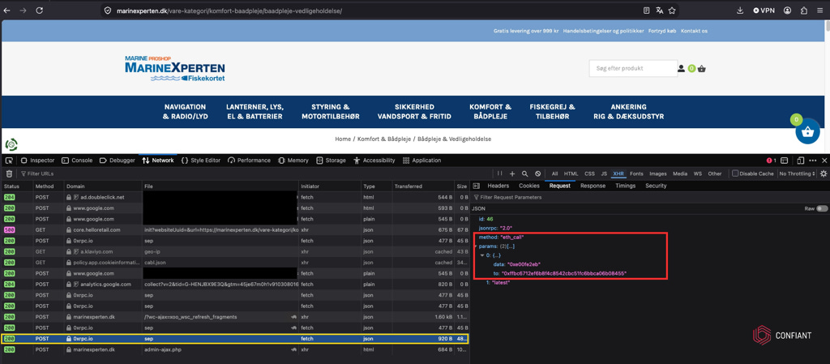The image size is (830, 364).
Task: Open the extensions puzzle icon
Action: (804, 10)
